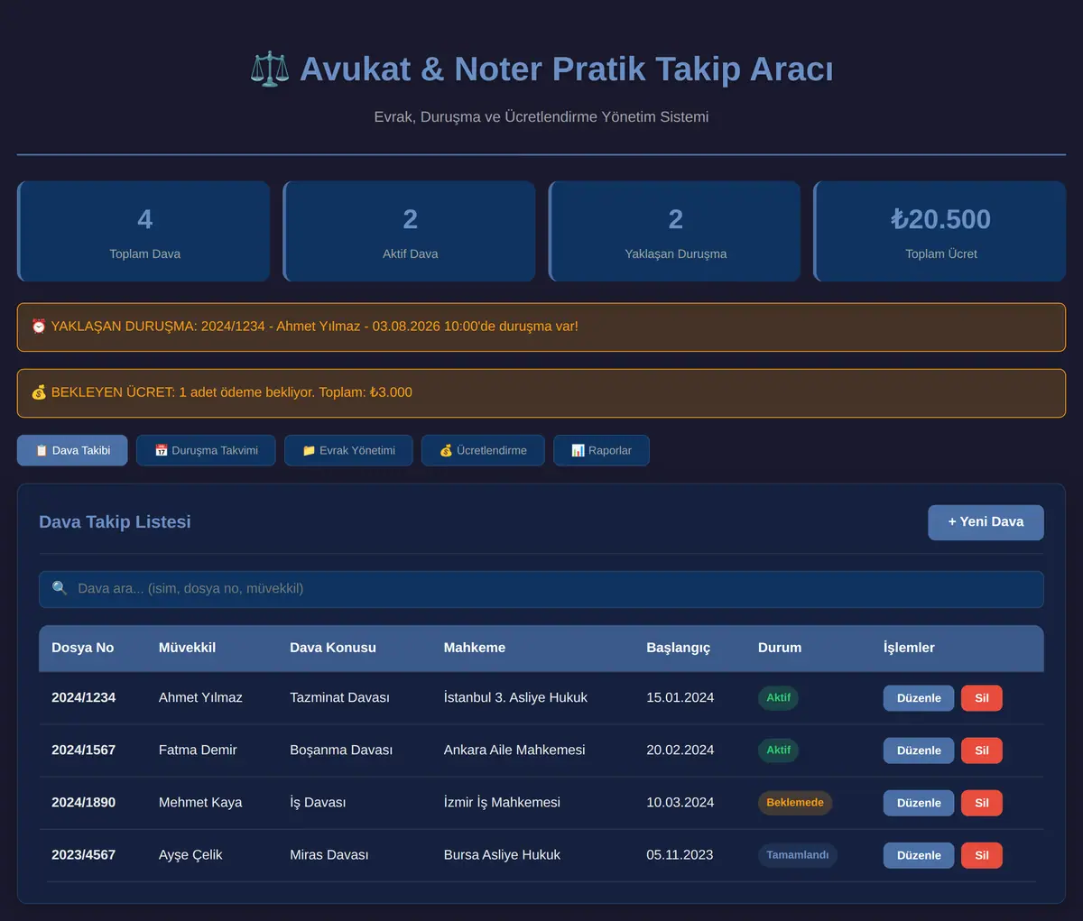Screen dimensions: 1083x921
Task: Click the Beklemede status badge
Action: [795, 803]
